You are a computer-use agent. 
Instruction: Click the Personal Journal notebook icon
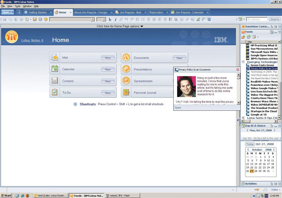coord(126,93)
